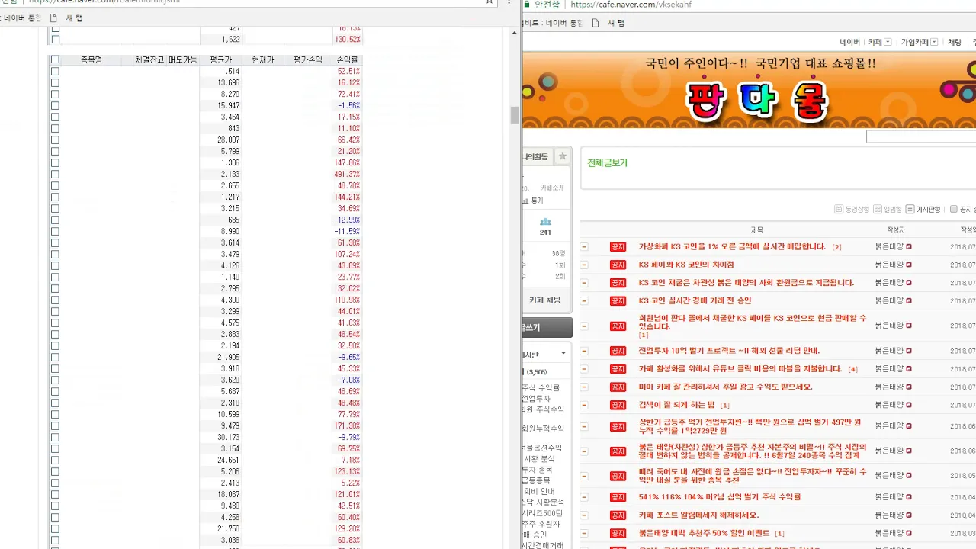The width and height of the screenshot is (976, 549).
Task: Open the 가입카페 dropdown arrow
Action: (x=934, y=43)
